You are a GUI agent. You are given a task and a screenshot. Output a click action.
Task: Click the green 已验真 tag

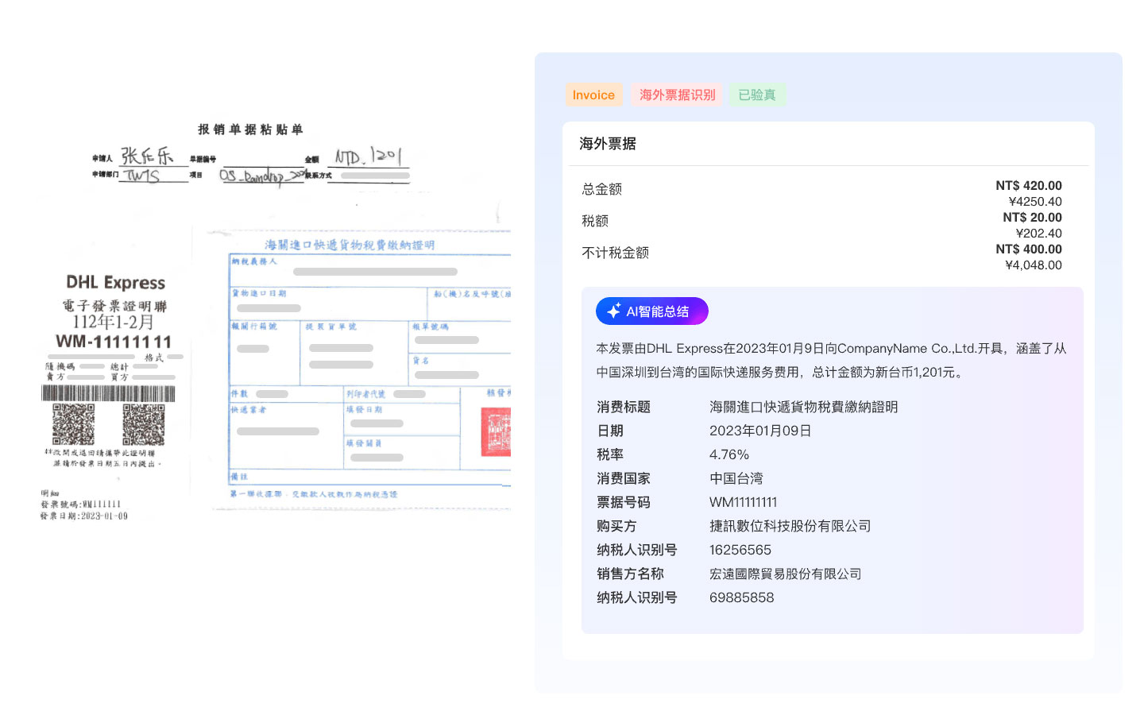[x=757, y=95]
